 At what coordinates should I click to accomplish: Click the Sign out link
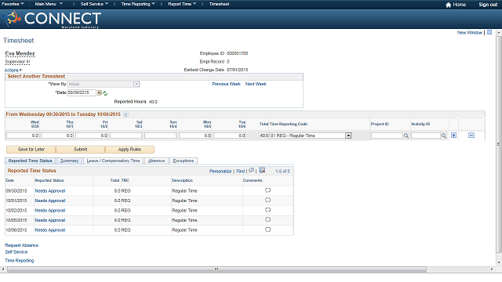click(488, 5)
